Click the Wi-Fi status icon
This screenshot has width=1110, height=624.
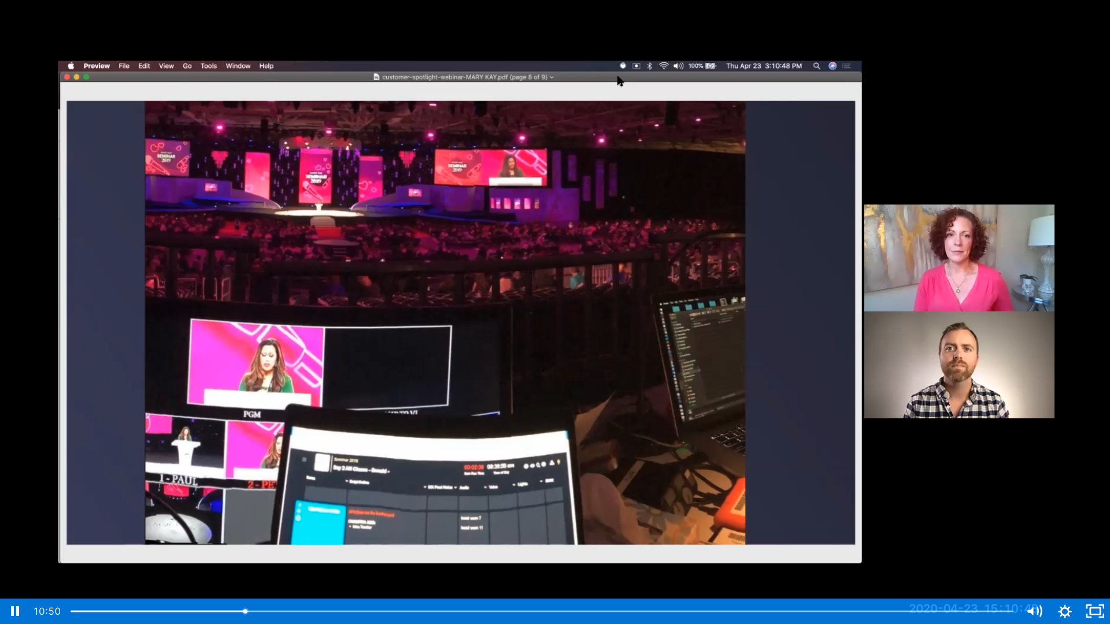(x=664, y=66)
